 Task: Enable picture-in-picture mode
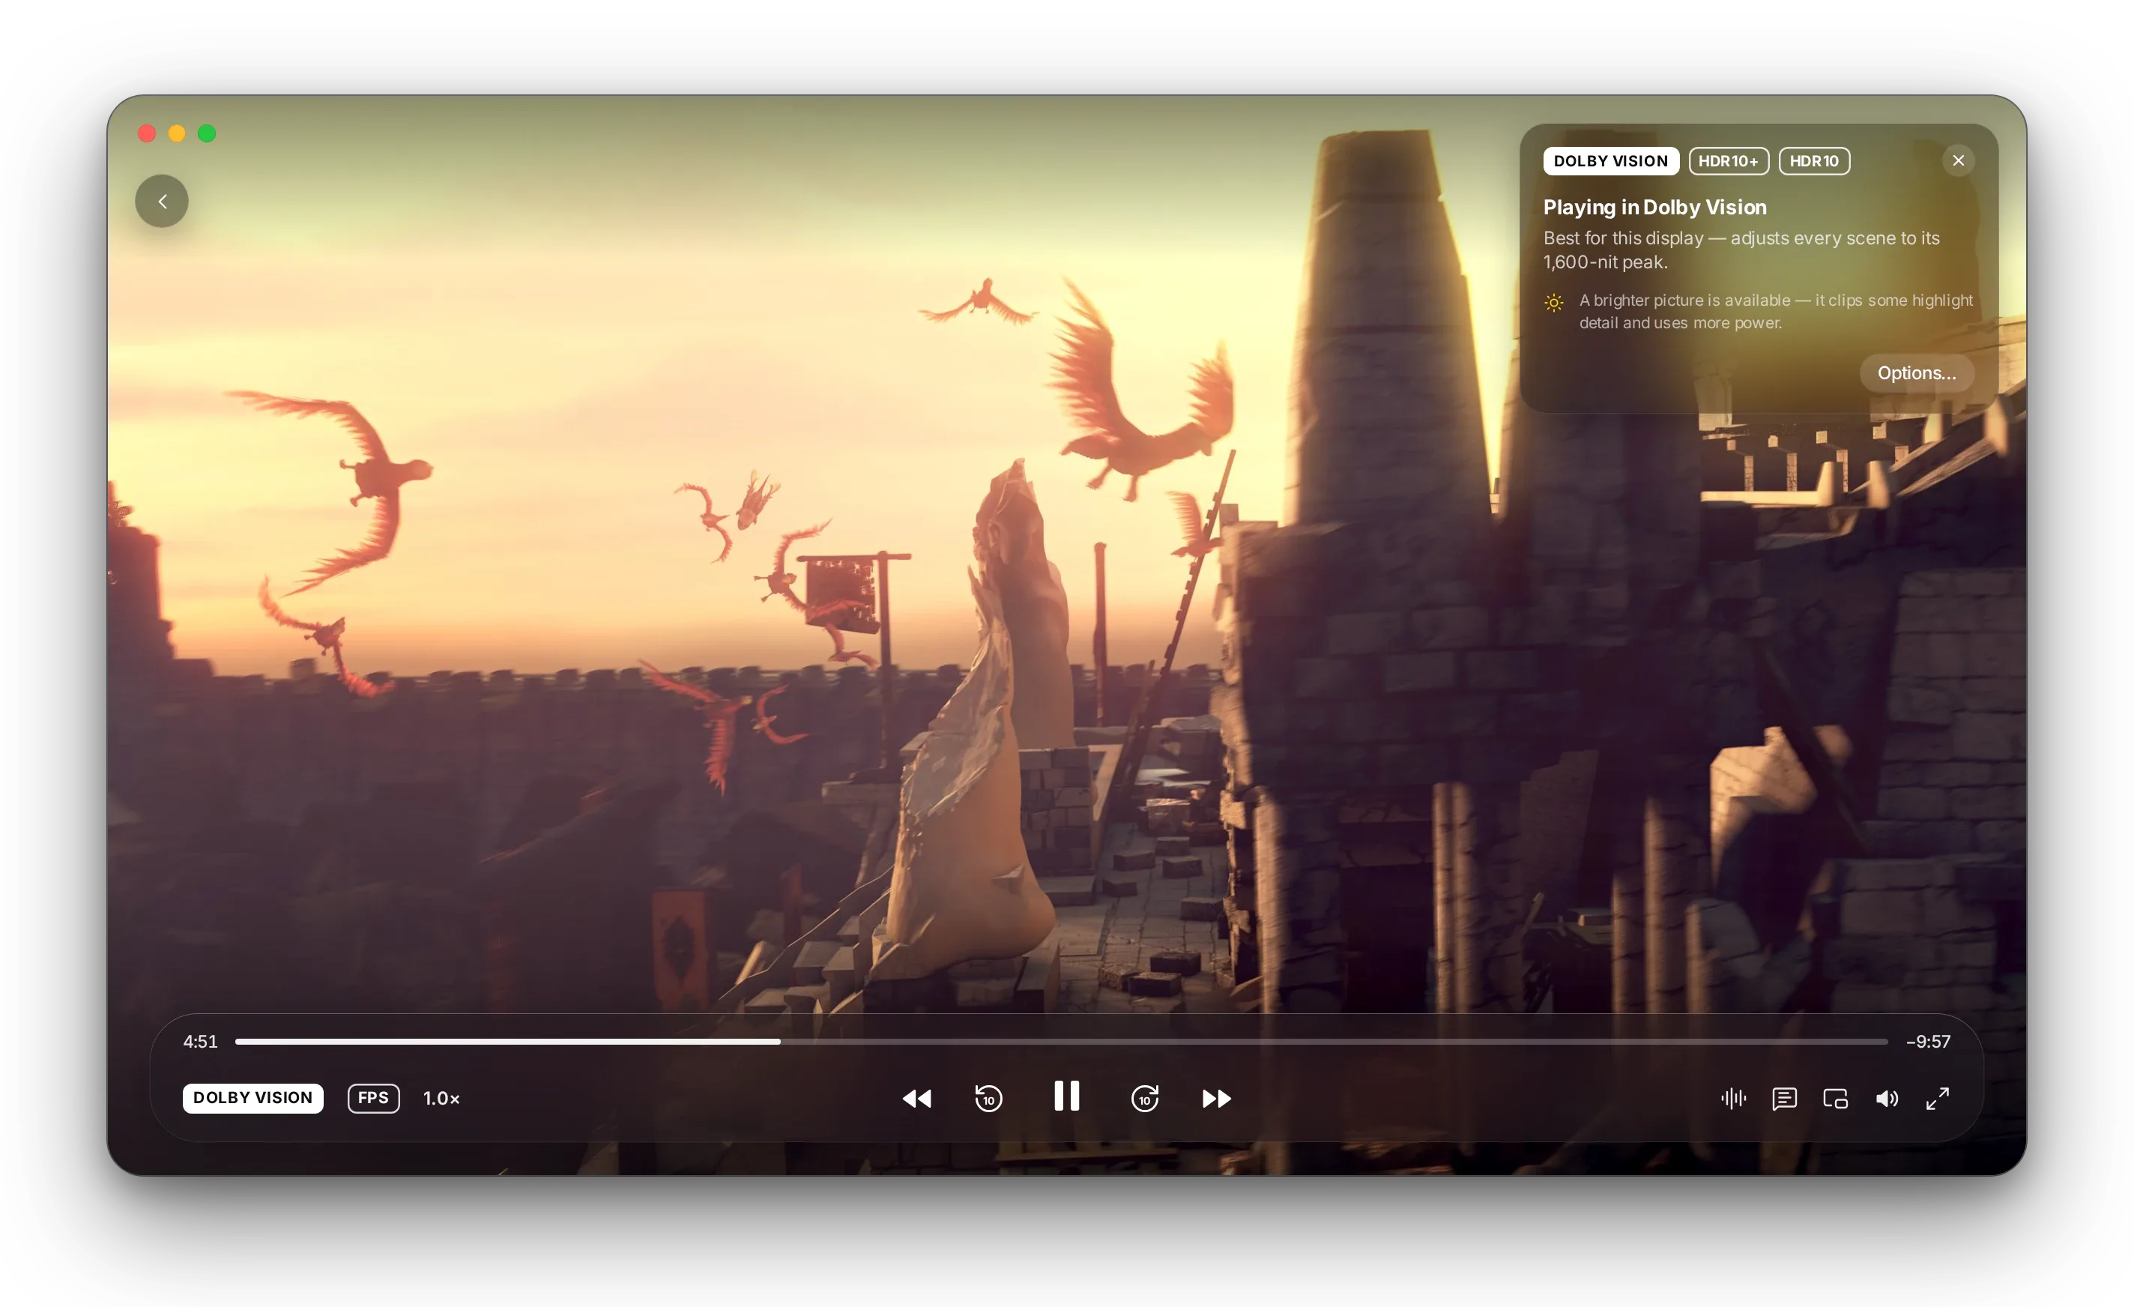1835,1098
